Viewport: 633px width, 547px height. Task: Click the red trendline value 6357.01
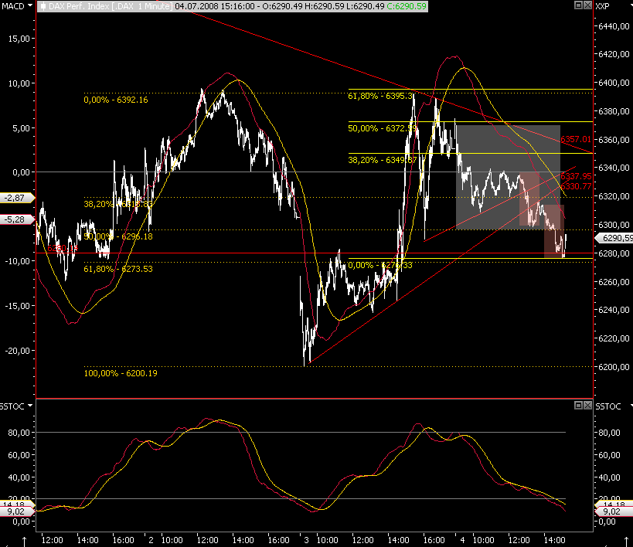pos(576,139)
